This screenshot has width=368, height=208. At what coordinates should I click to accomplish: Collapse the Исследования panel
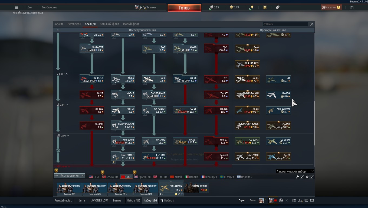[x=69, y=175]
